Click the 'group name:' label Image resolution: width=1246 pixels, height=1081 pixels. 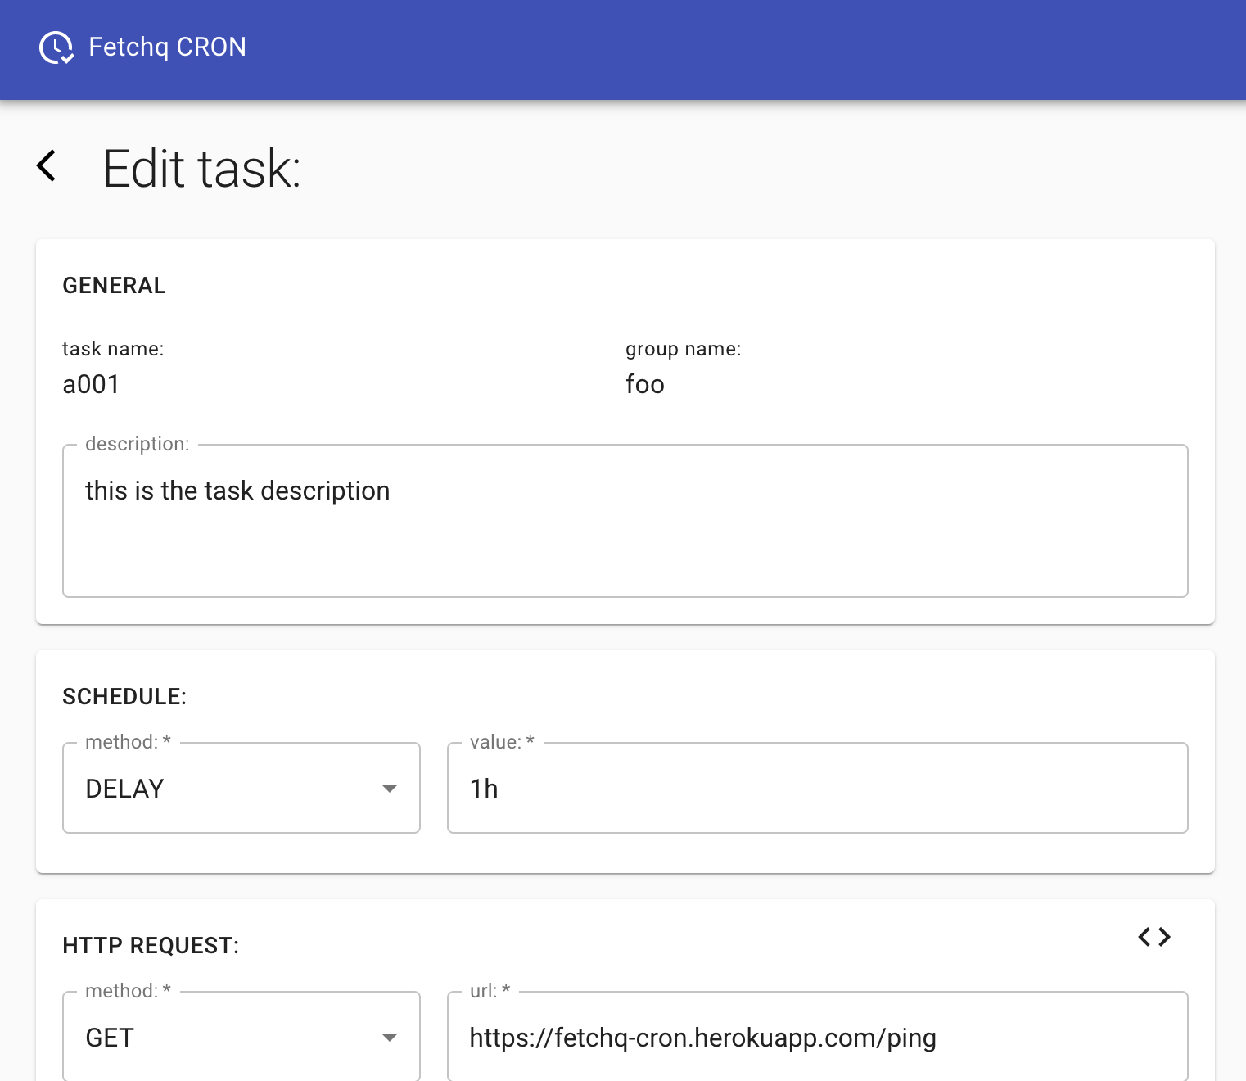(684, 349)
